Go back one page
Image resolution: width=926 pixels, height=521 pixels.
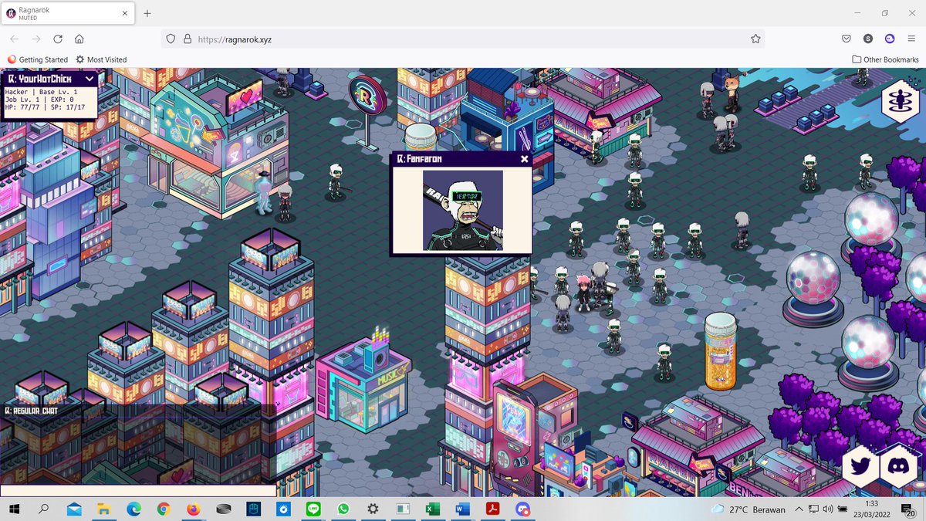15,39
